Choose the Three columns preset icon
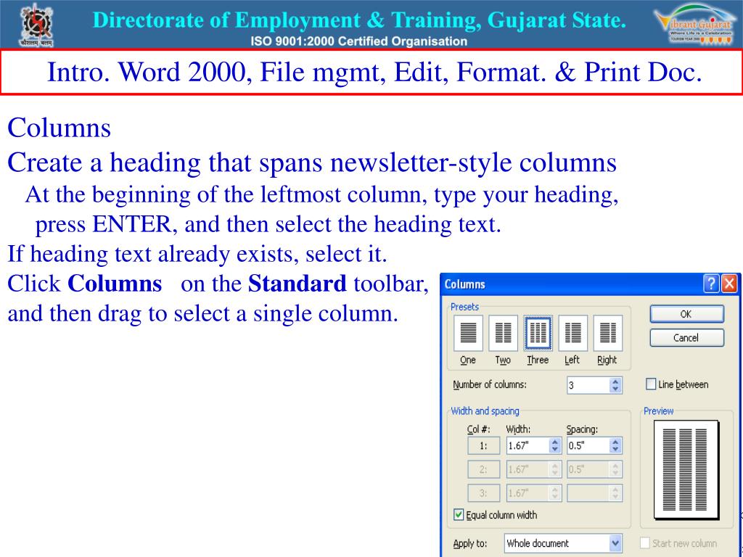 tap(538, 332)
